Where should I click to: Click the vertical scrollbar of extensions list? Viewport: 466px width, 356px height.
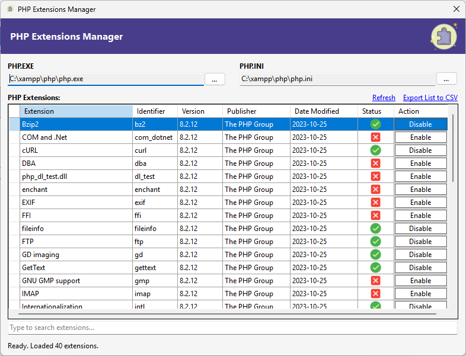tap(453, 148)
